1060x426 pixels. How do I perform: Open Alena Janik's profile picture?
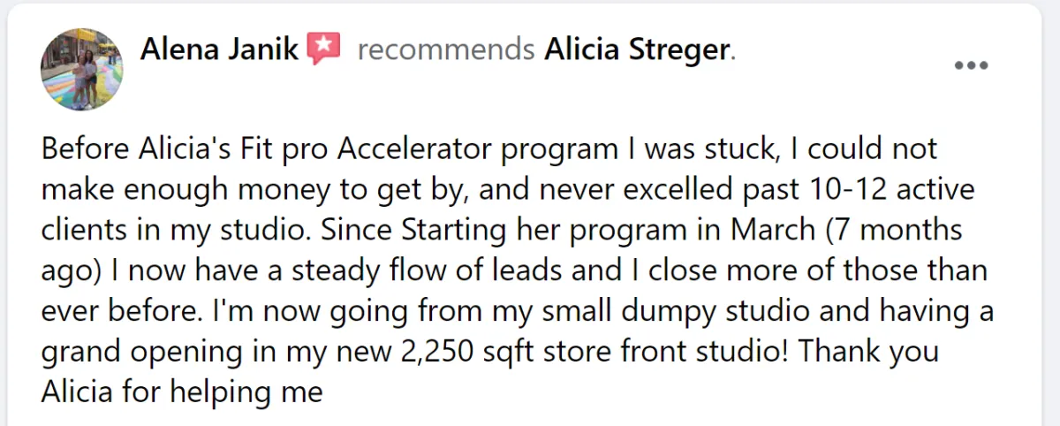click(82, 68)
